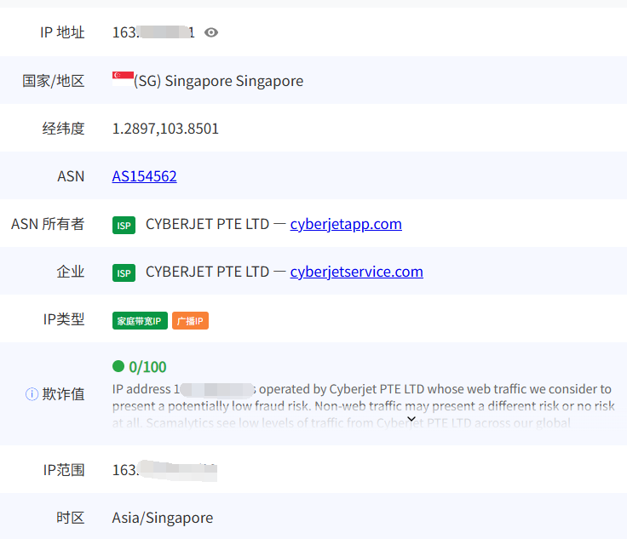Click CYBERJET PTE LTD in ASN 所有者 row
The height and width of the screenshot is (539, 627).
(207, 224)
